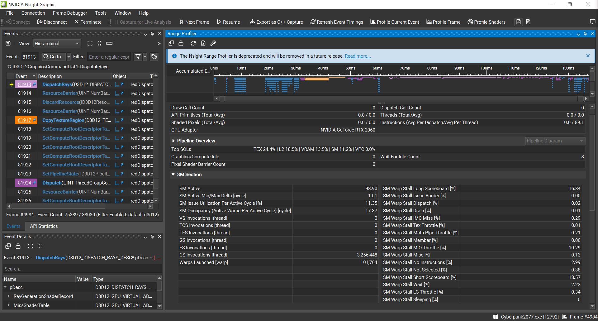Click Next Frame button

click(194, 22)
